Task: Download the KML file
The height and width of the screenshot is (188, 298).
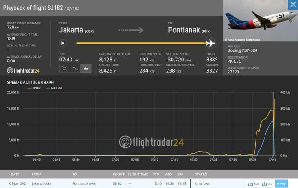Action: (x=256, y=183)
